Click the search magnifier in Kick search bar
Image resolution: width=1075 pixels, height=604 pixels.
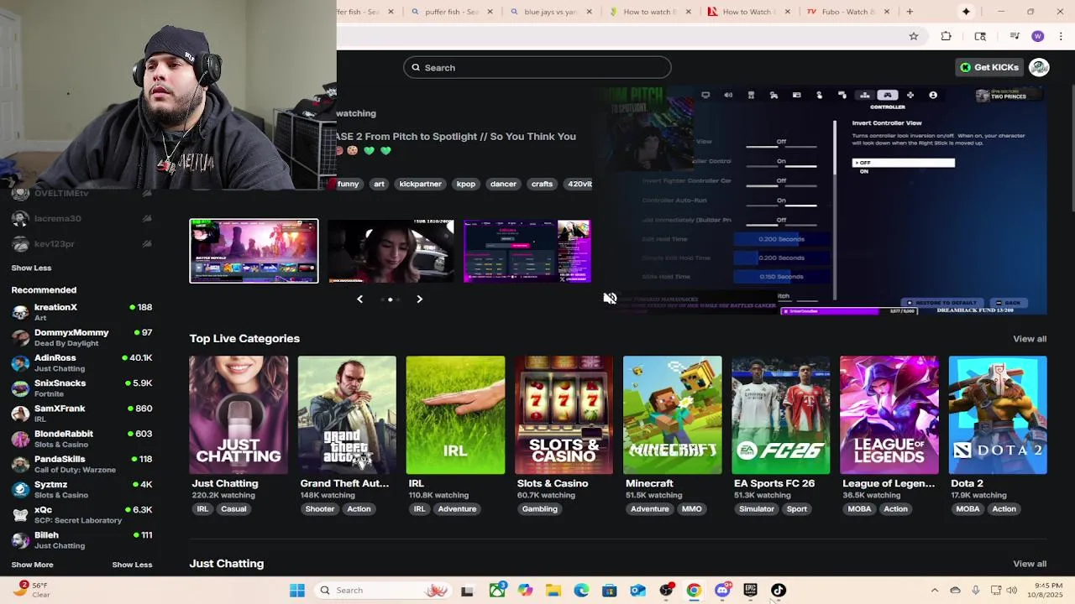(414, 68)
